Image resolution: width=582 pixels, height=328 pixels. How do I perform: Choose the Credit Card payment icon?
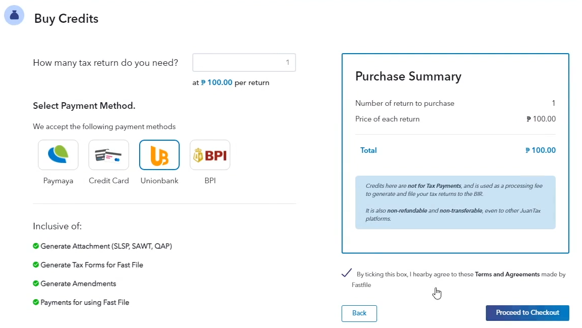(x=109, y=155)
